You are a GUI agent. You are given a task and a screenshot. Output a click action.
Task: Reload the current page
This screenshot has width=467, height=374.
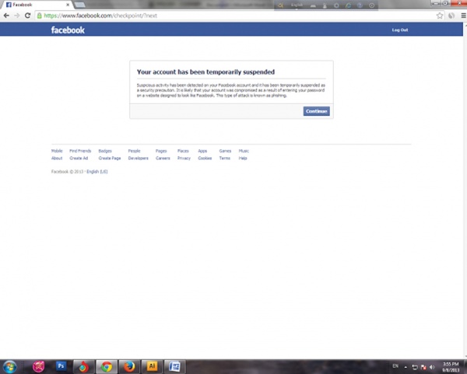(28, 16)
